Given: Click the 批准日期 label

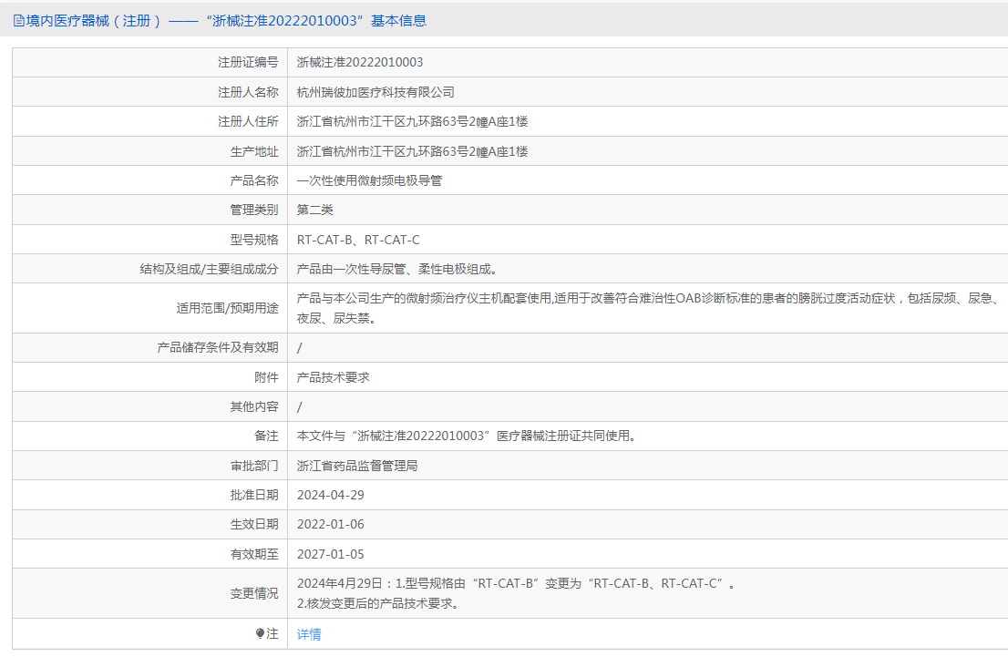Looking at the screenshot, I should [254, 495].
